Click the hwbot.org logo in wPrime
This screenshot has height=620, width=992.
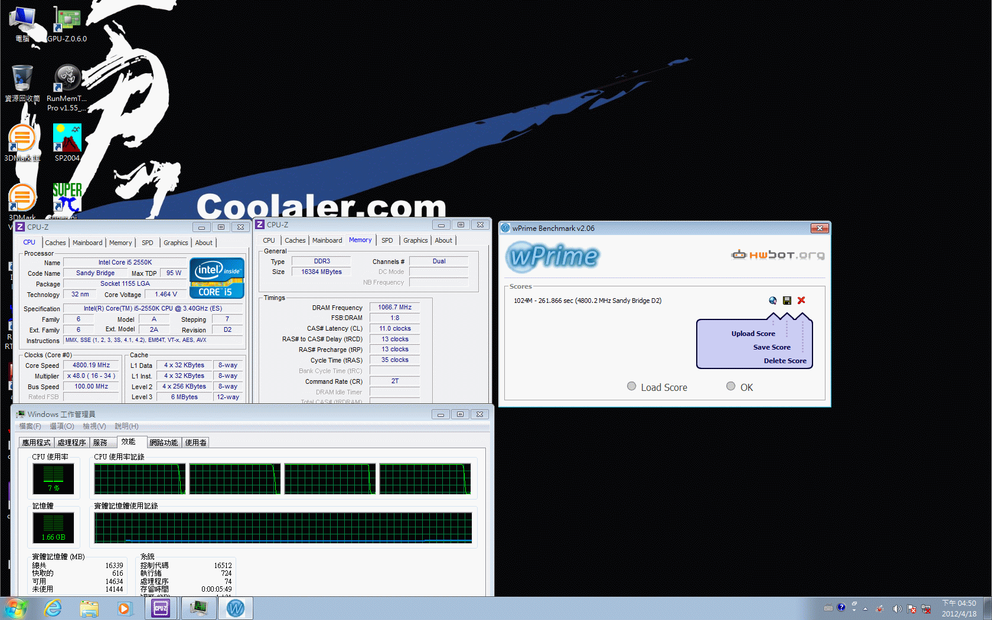pos(778,254)
